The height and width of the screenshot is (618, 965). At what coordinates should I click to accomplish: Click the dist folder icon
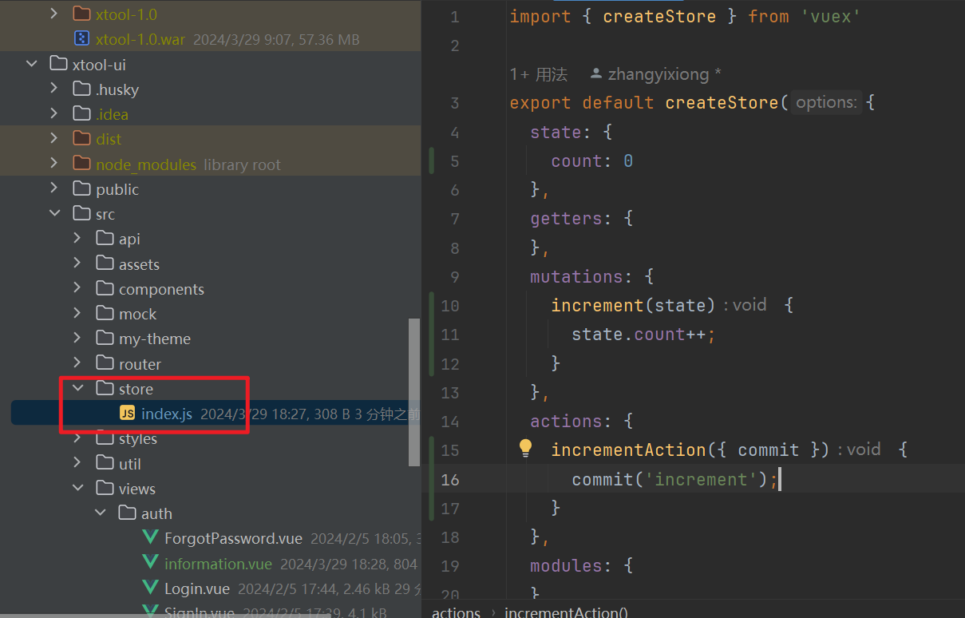(x=81, y=139)
